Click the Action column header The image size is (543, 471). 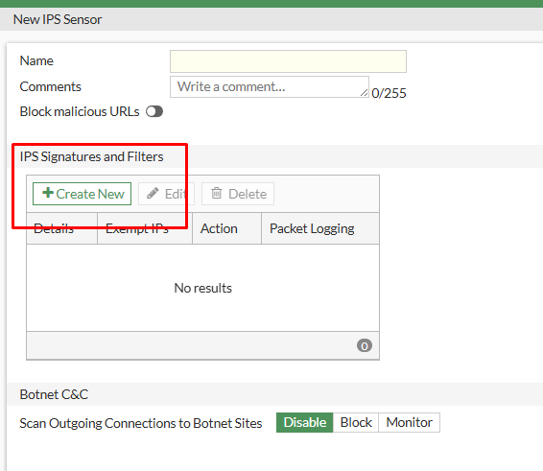pyautogui.click(x=226, y=228)
